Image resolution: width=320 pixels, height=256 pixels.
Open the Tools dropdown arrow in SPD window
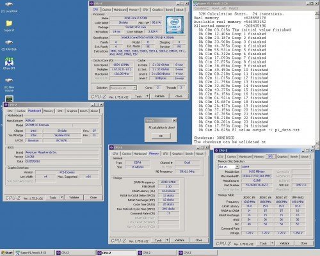272,243
